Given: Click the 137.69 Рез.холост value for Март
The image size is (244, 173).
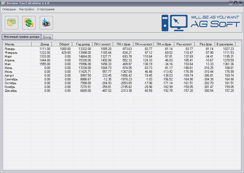Looking at the screenshot, I should coord(189,56).
